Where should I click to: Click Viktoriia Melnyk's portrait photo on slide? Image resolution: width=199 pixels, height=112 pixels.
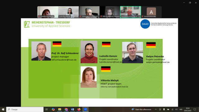(89, 77)
